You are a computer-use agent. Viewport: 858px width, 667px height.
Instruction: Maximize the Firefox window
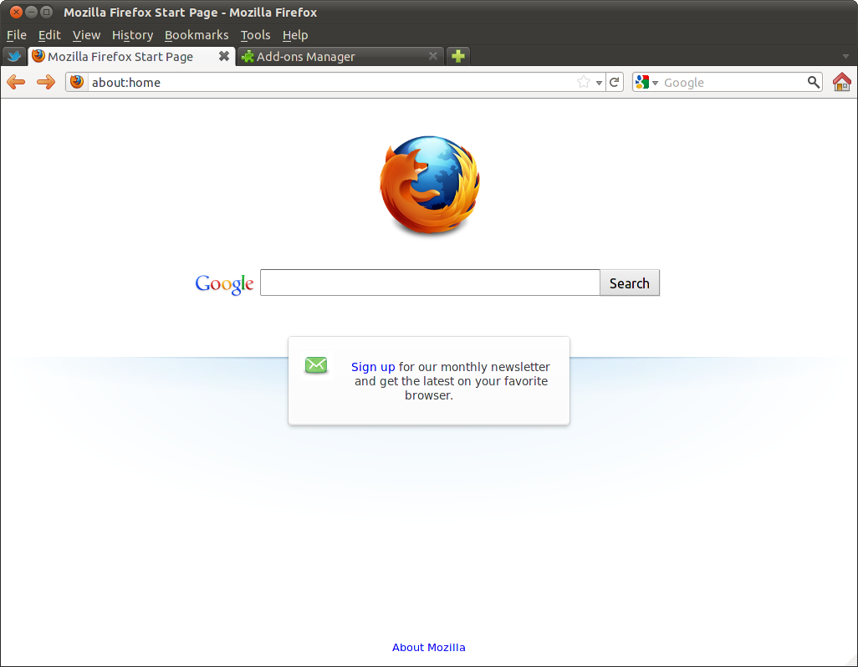[47, 12]
